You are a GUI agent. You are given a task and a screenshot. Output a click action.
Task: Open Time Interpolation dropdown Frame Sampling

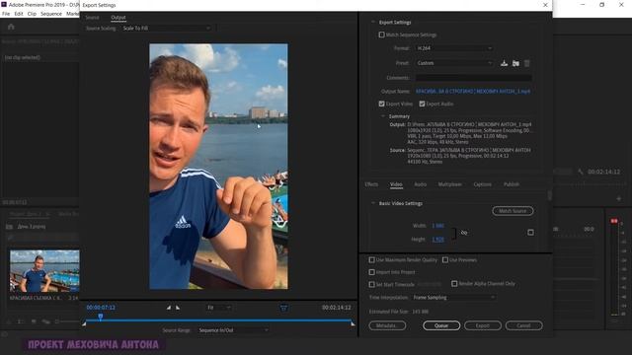tap(454, 298)
